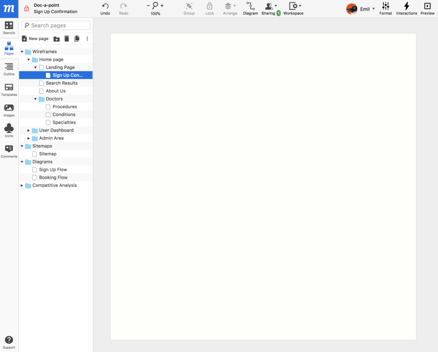Open the Images library panel
This screenshot has width=438, height=352.
(9, 110)
